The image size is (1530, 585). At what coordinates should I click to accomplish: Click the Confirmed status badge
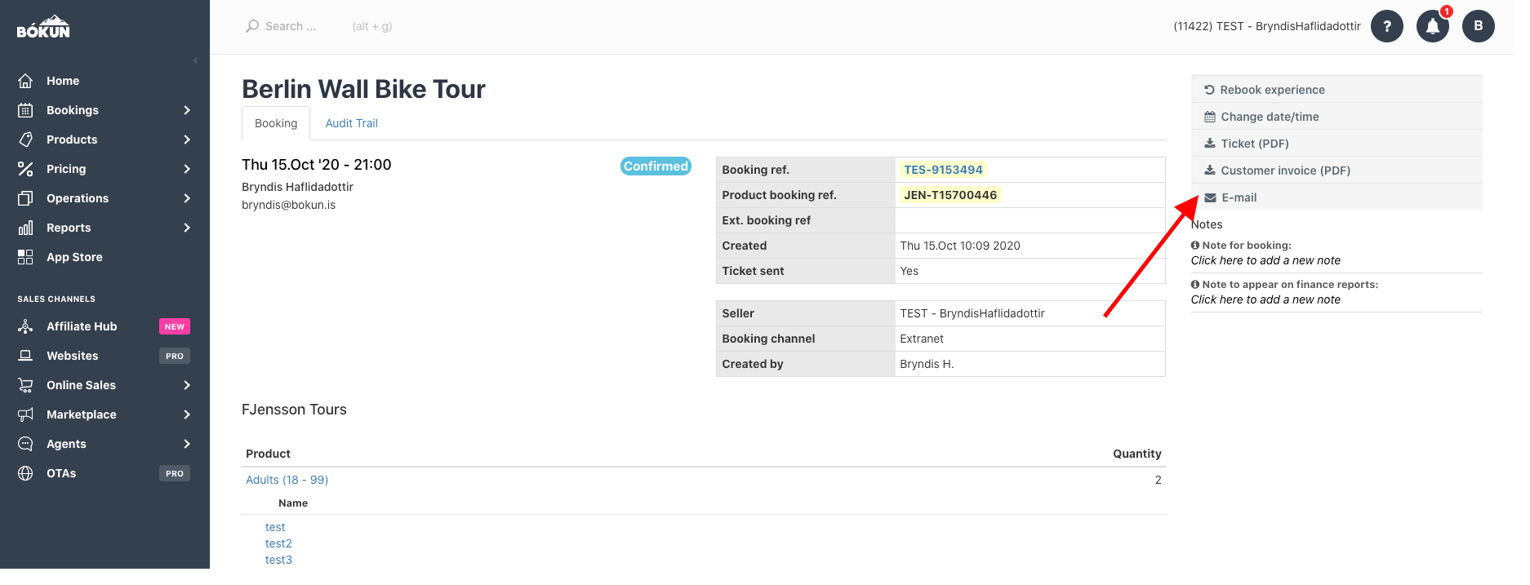[656, 166]
